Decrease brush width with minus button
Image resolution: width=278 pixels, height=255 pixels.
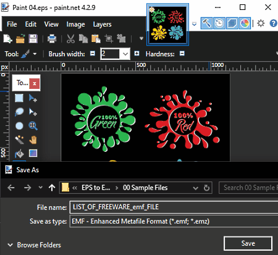click(93, 54)
